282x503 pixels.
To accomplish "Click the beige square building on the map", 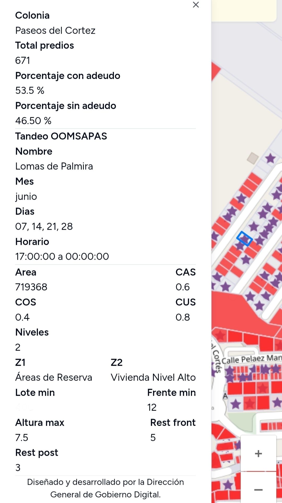I will [x=252, y=158].
